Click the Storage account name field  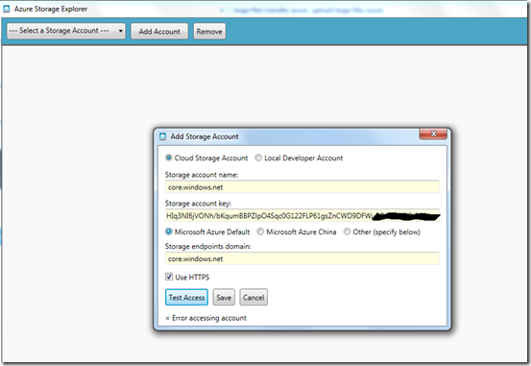click(x=302, y=187)
